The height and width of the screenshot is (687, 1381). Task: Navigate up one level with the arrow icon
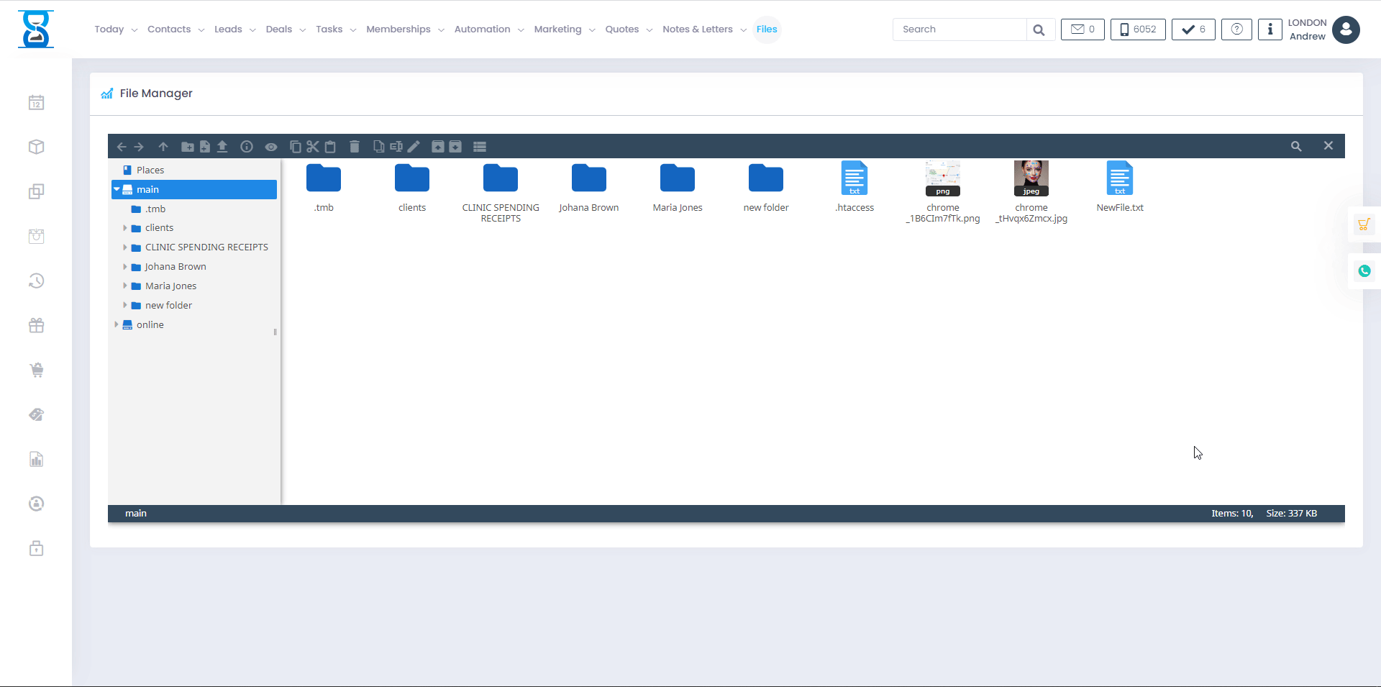pos(163,146)
